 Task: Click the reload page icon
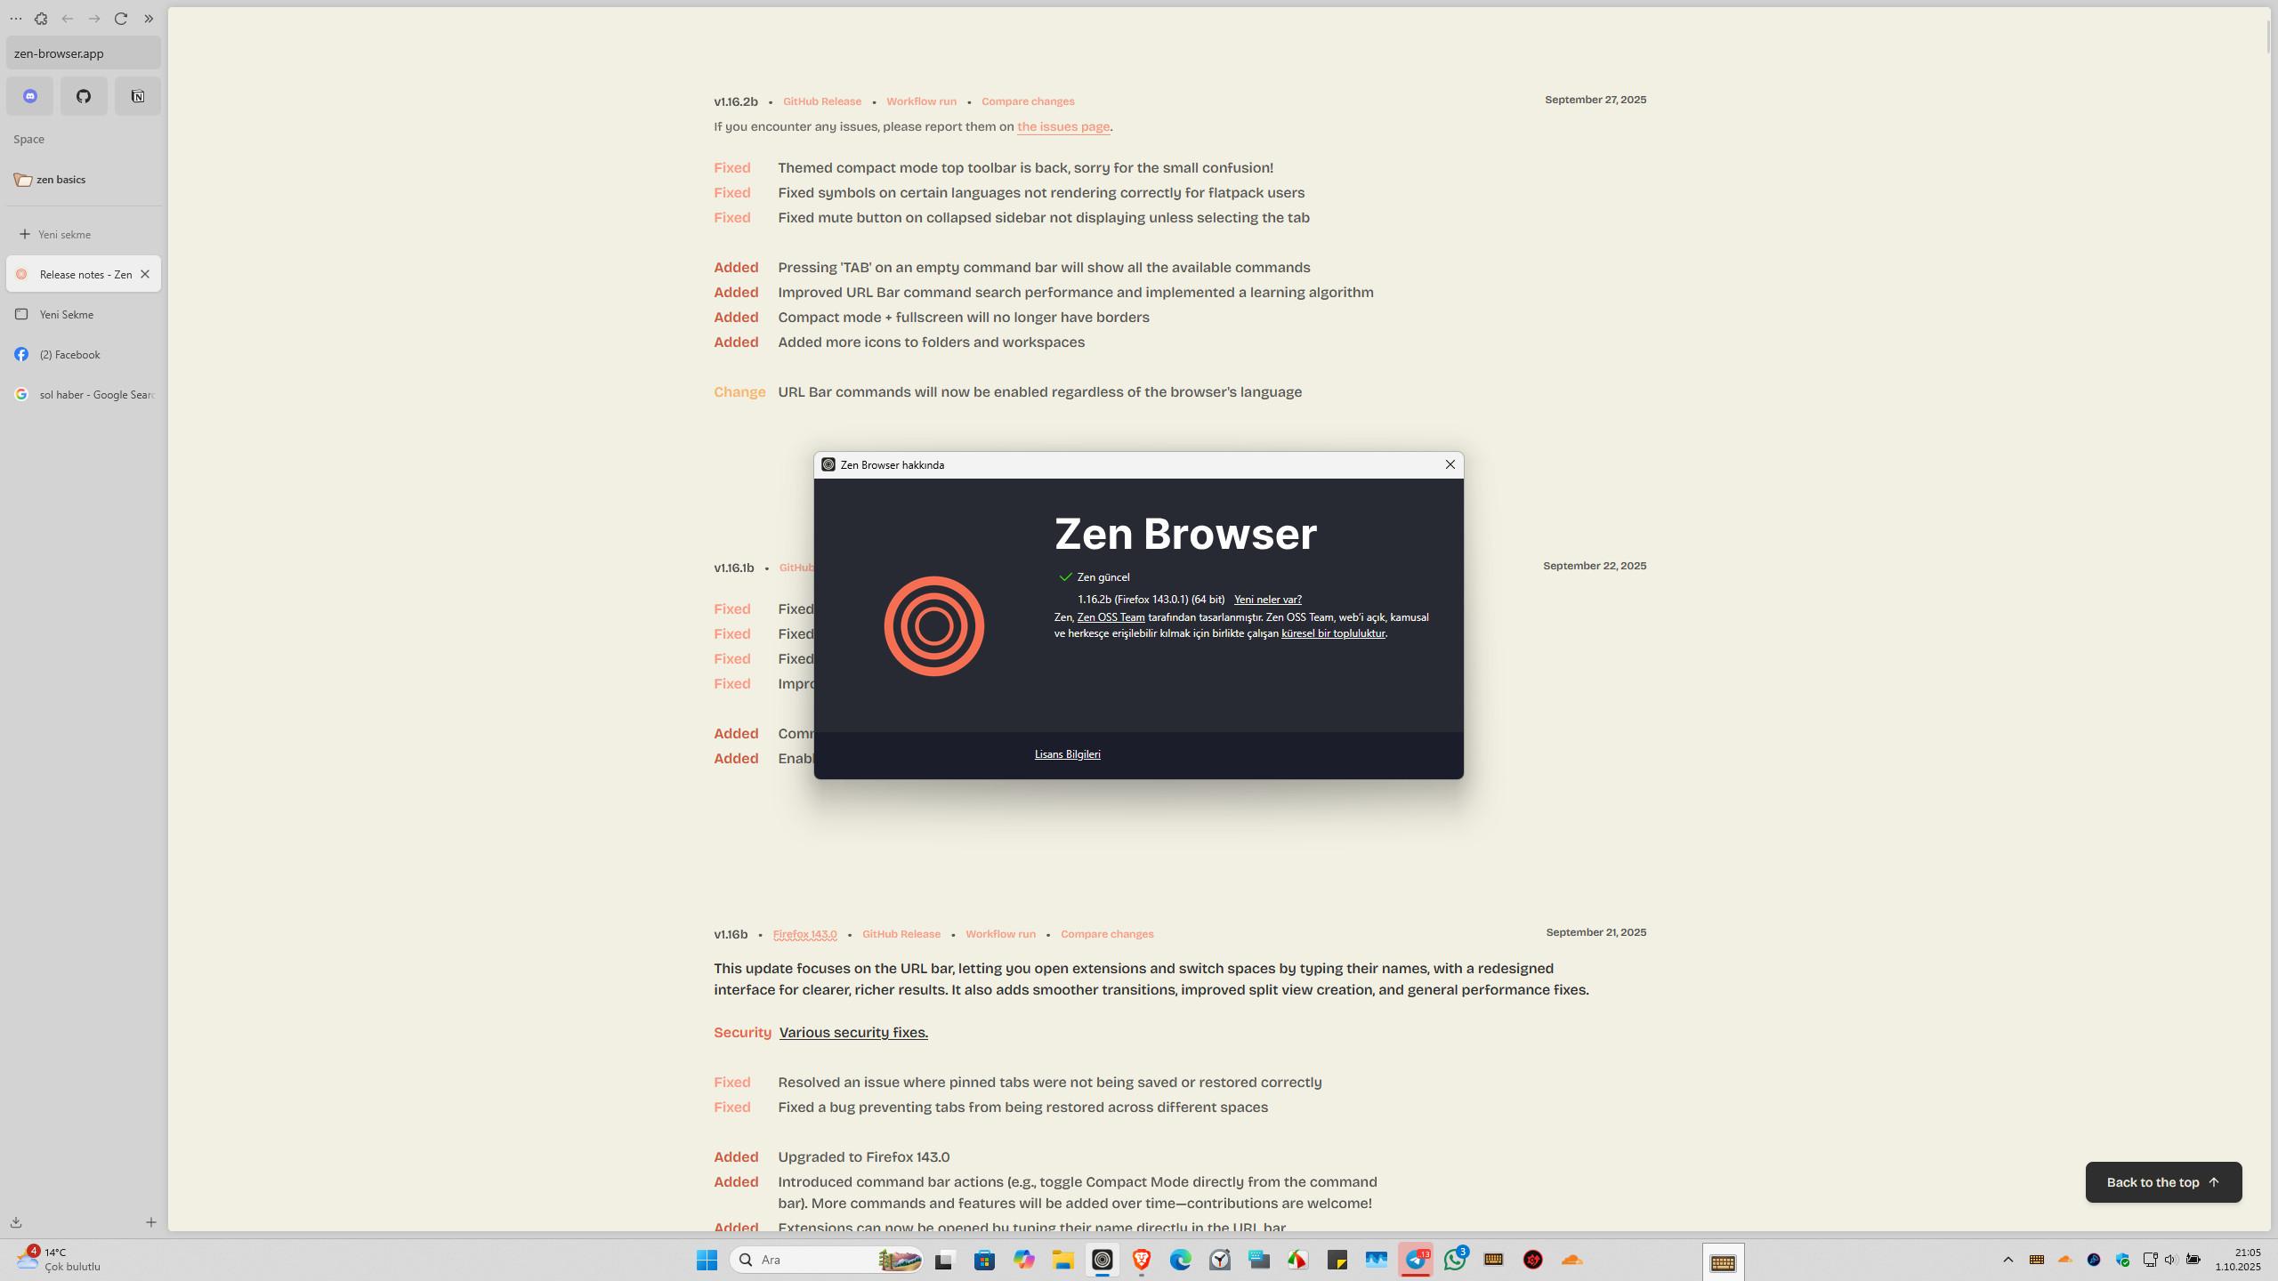pyautogui.click(x=121, y=19)
